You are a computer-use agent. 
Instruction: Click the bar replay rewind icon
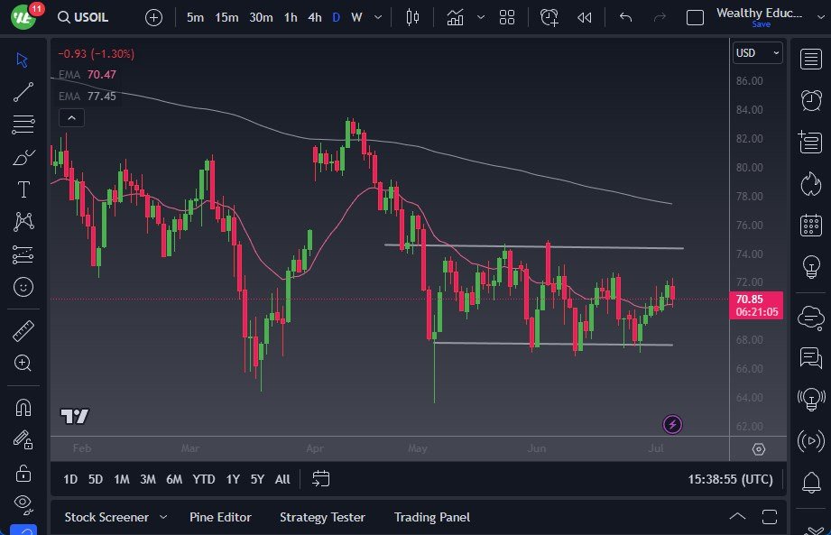tap(585, 17)
